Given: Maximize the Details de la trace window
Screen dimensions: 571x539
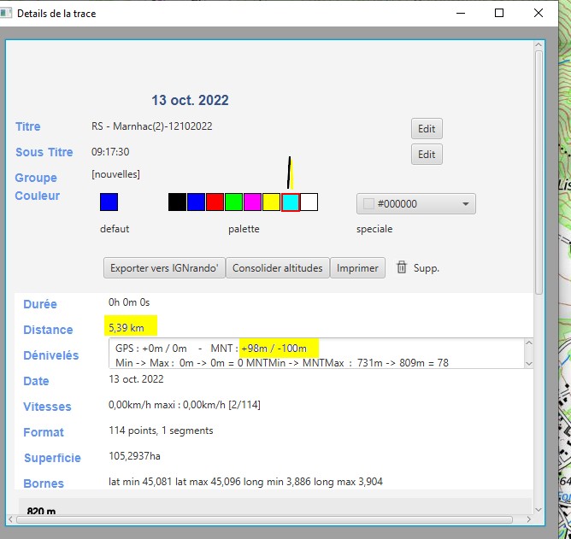Looking at the screenshot, I should pos(499,13).
